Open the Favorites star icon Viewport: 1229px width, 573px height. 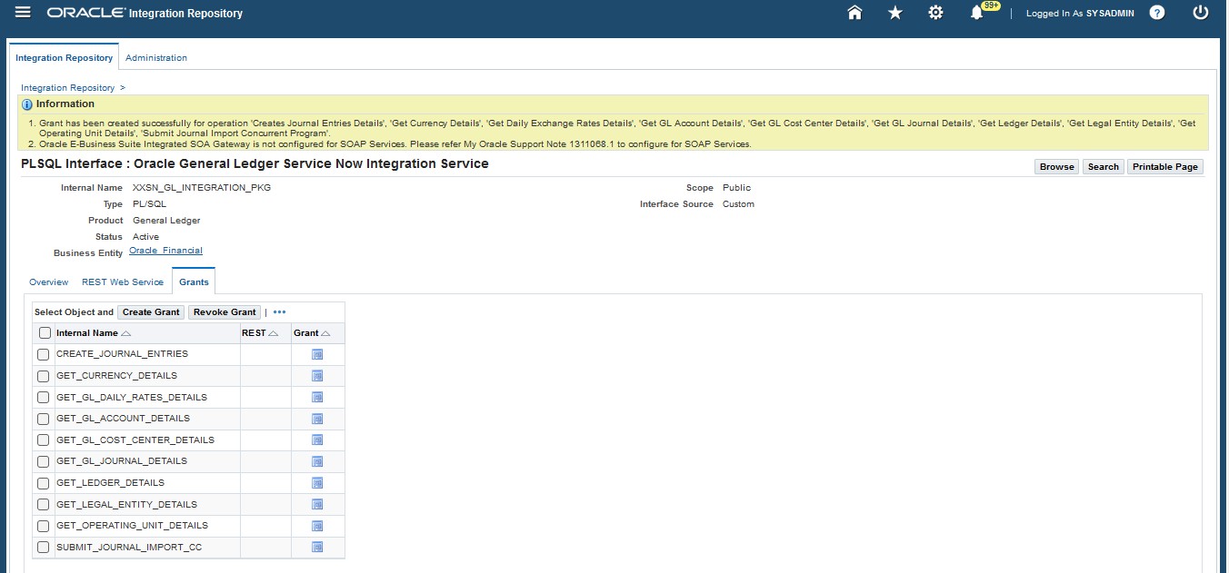pos(895,13)
